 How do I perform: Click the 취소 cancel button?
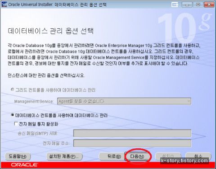198,156
